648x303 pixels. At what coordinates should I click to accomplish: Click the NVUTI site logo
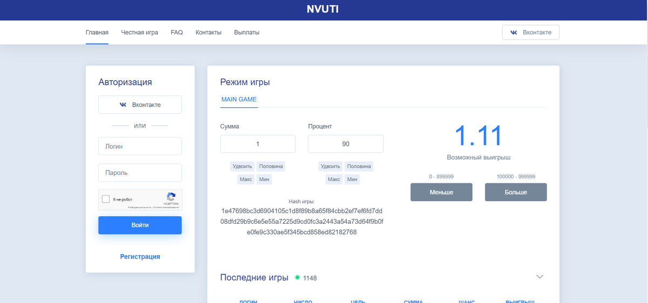click(323, 9)
